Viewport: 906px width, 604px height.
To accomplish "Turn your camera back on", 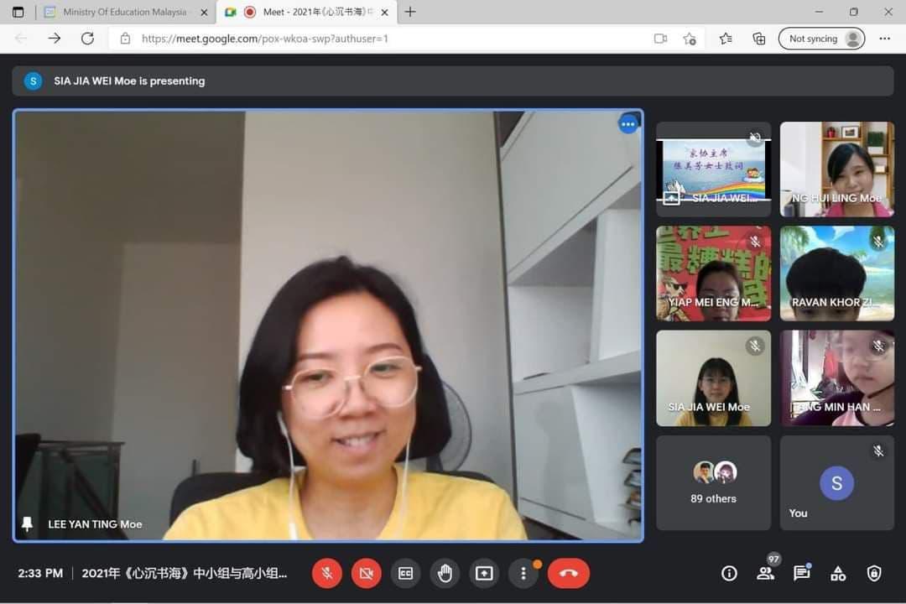I will click(366, 573).
